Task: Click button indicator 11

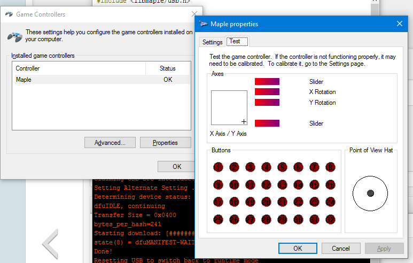Action: coord(250,185)
